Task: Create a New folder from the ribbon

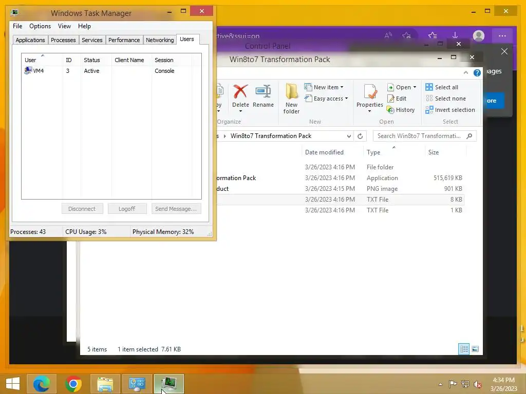Action: [x=291, y=98]
